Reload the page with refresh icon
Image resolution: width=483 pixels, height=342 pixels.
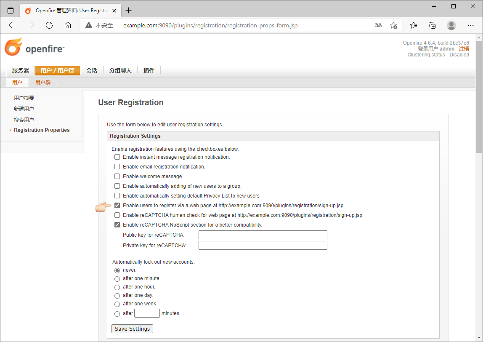(x=49, y=25)
